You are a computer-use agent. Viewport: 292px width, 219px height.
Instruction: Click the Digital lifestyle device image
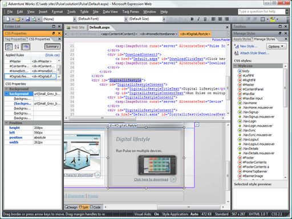(x=157, y=165)
